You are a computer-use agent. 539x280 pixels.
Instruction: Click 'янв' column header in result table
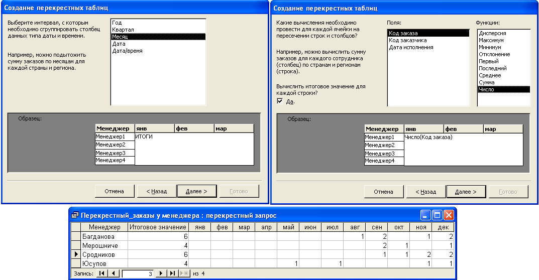click(x=200, y=227)
